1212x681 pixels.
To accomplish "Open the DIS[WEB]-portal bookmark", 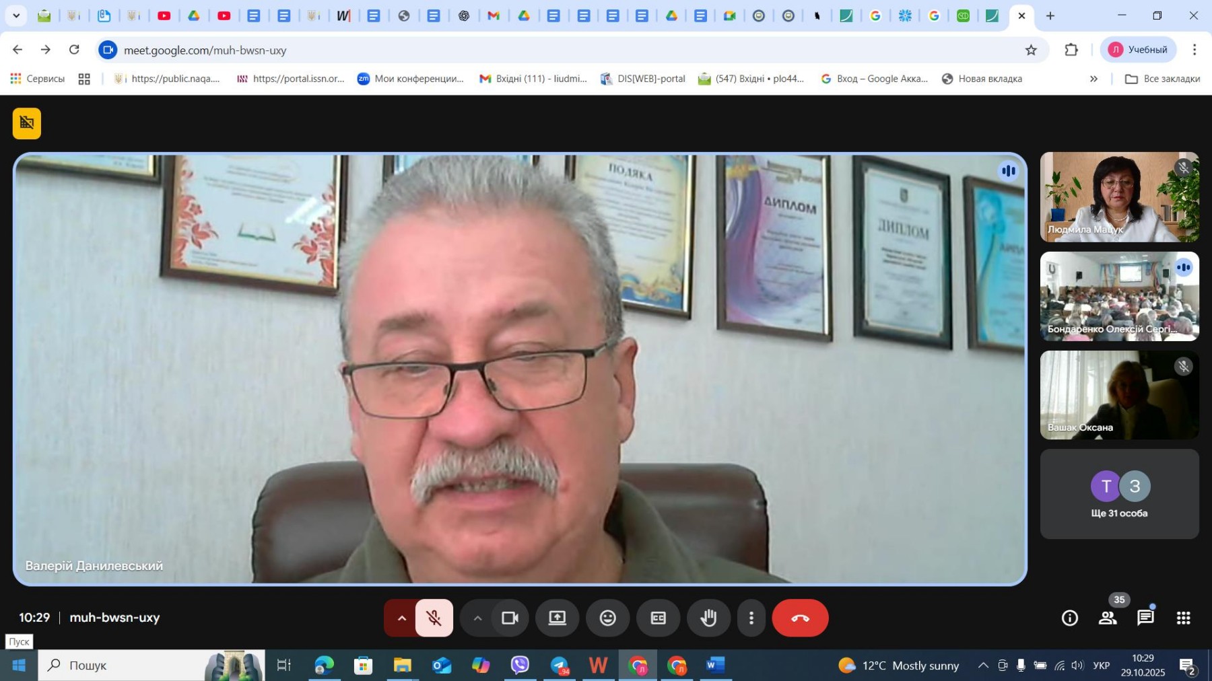I will (x=643, y=79).
